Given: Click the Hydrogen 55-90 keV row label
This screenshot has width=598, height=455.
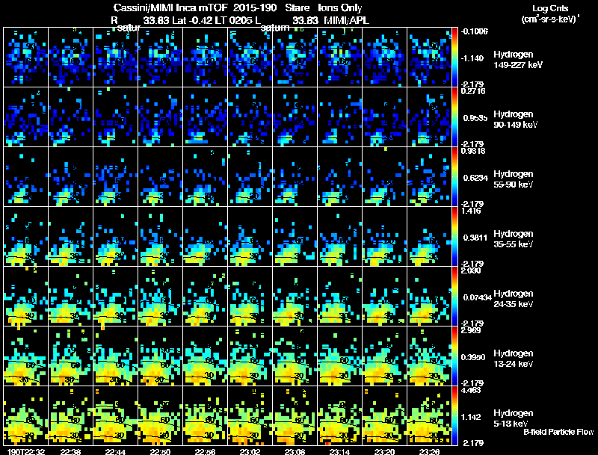Looking at the screenshot, I should coord(514,179).
